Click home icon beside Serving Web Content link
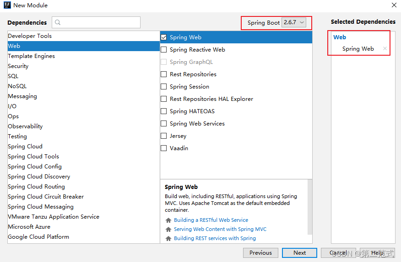The image size is (401, 262). coord(168,229)
